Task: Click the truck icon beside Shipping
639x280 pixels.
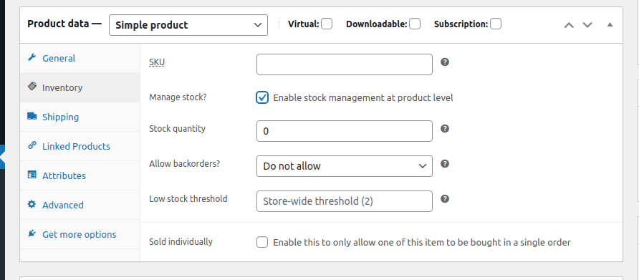Action: point(32,116)
